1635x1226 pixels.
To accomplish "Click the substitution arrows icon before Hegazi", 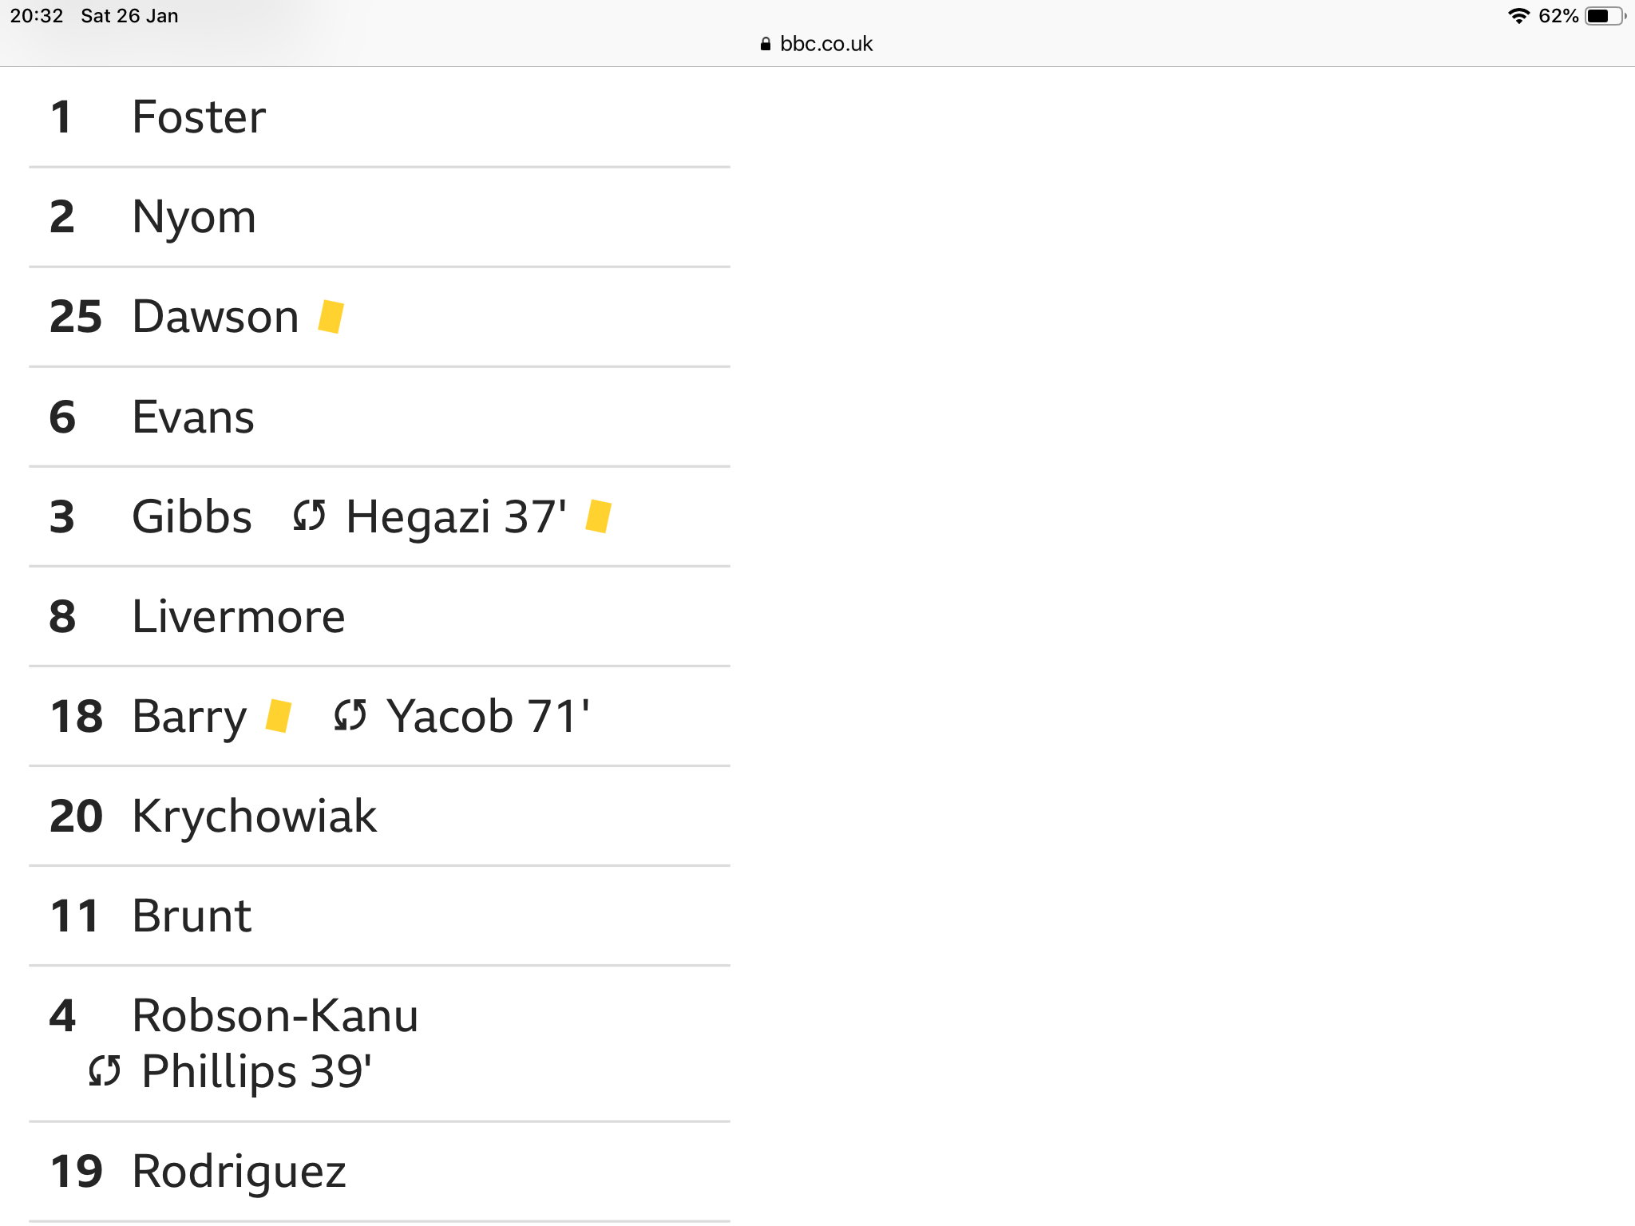I will (309, 516).
